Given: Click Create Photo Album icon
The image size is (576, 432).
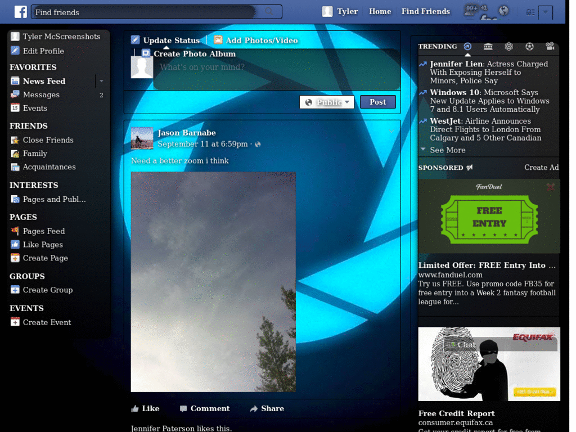Looking at the screenshot, I should tap(146, 53).
